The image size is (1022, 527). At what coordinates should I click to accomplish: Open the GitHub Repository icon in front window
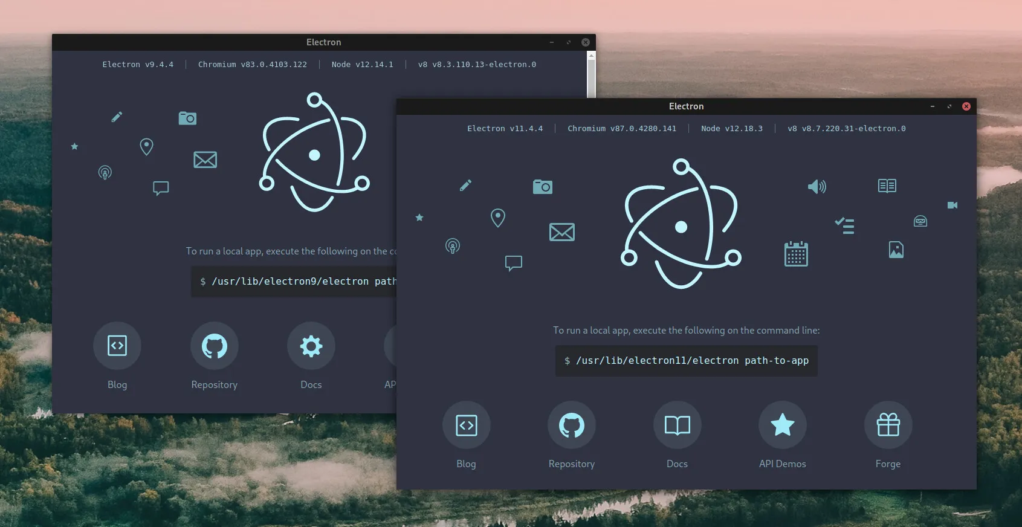coord(571,425)
